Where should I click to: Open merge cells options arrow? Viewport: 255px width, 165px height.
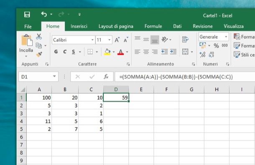point(192,52)
